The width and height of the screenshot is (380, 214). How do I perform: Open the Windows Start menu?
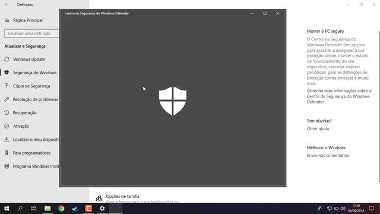point(7,209)
